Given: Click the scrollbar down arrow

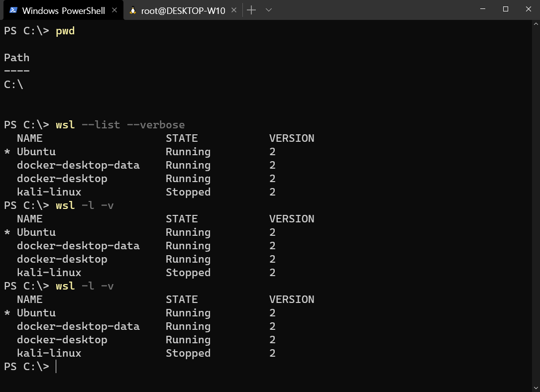Looking at the screenshot, I should (x=536, y=388).
